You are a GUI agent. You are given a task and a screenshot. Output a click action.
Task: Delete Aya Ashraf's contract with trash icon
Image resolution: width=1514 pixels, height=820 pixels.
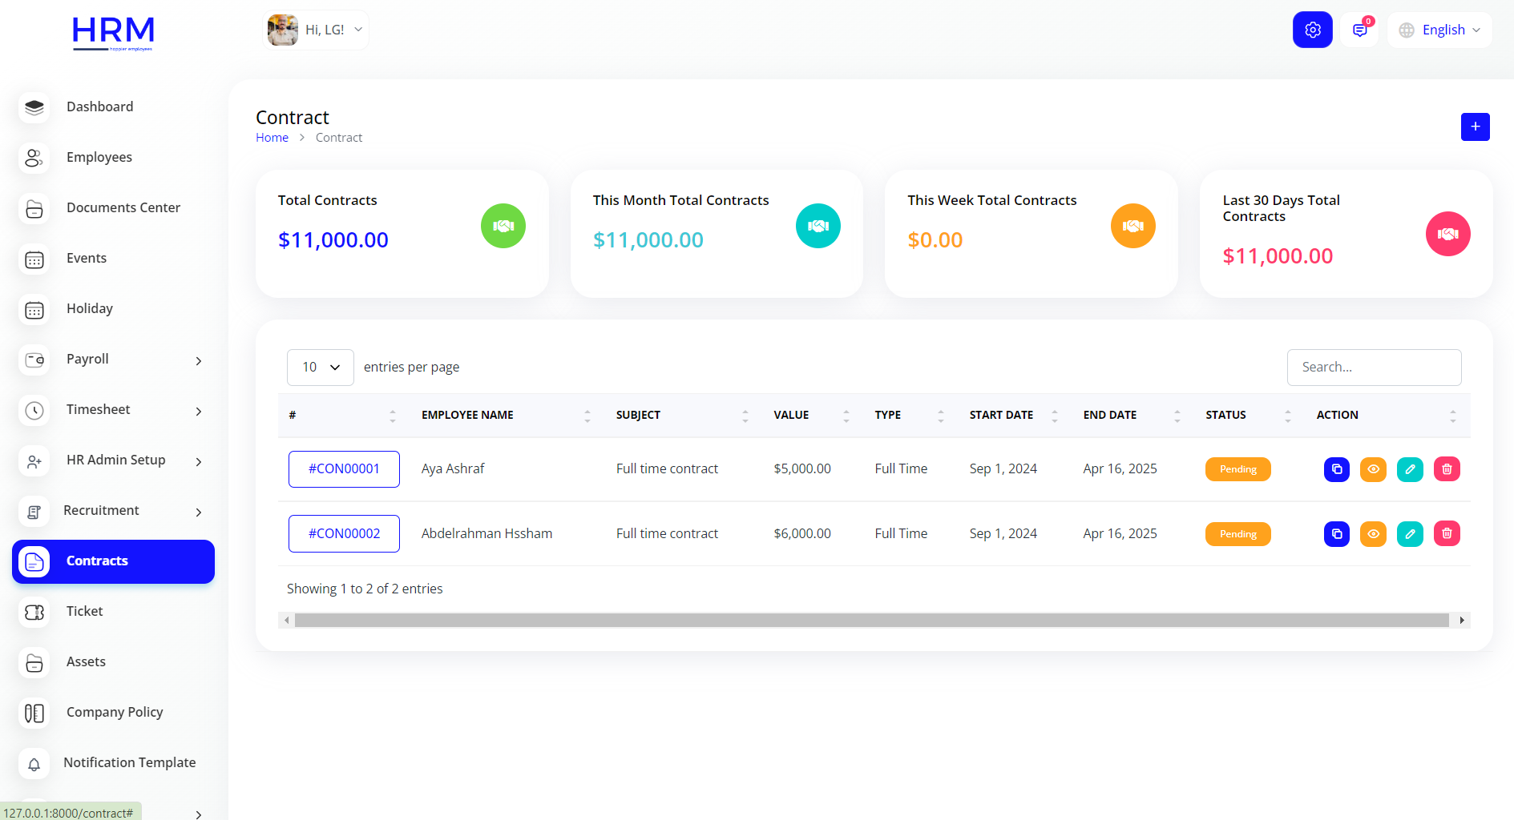coord(1447,469)
